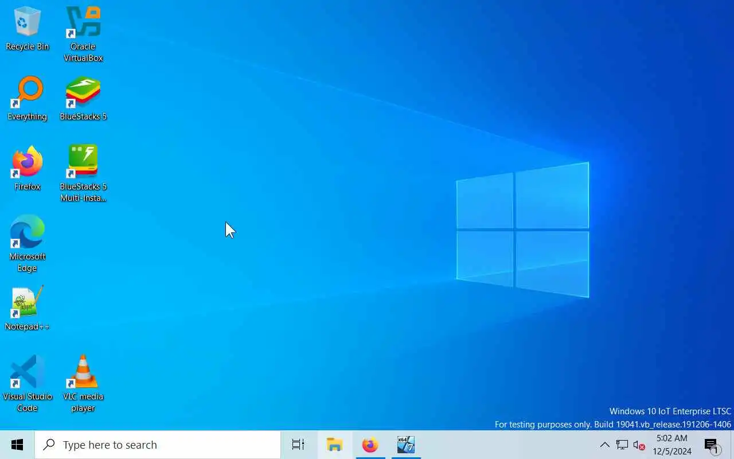Viewport: 734px width, 459px height.
Task: Open the Windows Start menu
Action: pyautogui.click(x=17, y=445)
